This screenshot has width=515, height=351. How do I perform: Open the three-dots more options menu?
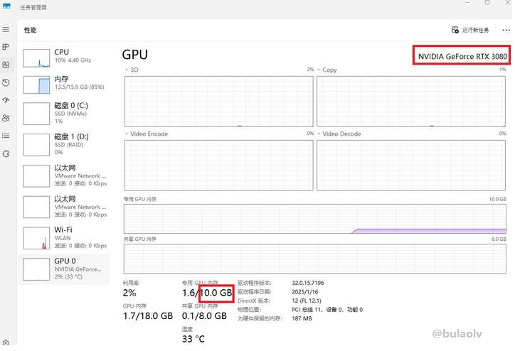click(x=506, y=30)
